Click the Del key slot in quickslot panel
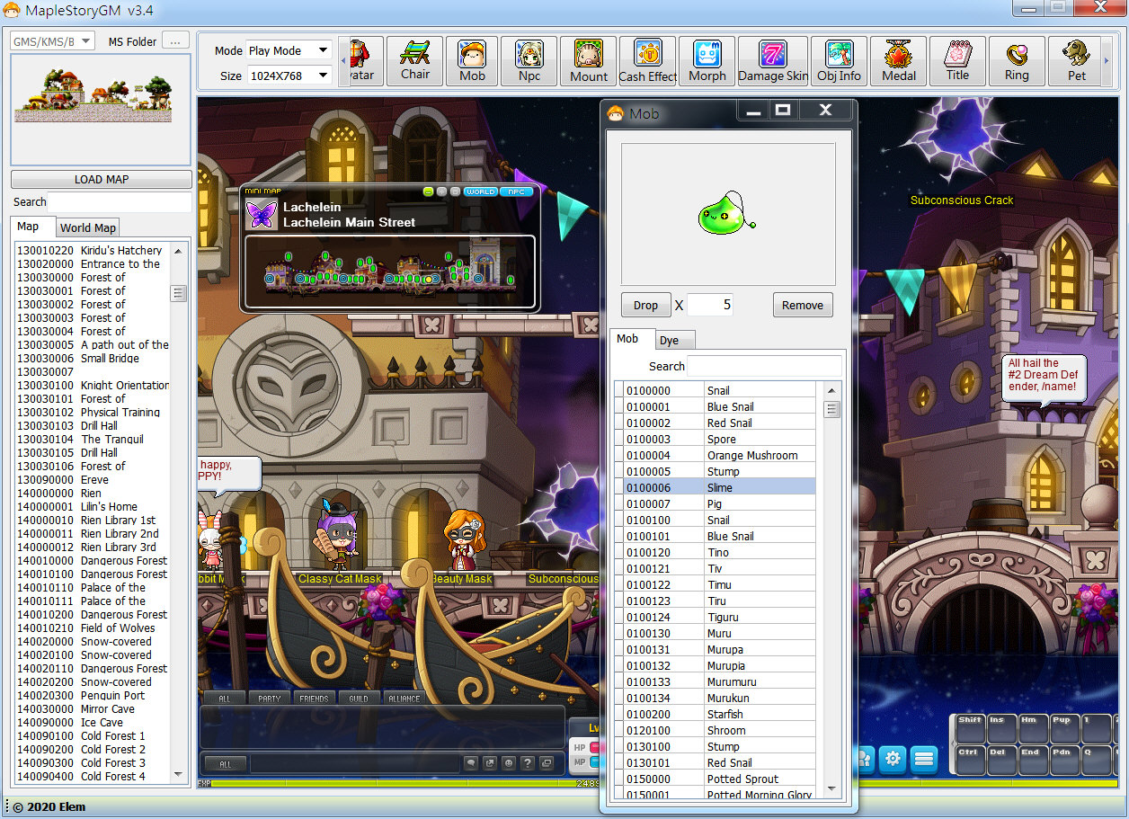The image size is (1129, 819). (x=1000, y=761)
